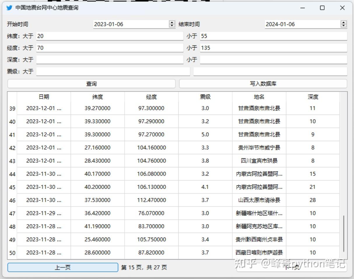Focus the longitude less-than field with 135
354x279 pixels.
pyautogui.click(x=273, y=48)
